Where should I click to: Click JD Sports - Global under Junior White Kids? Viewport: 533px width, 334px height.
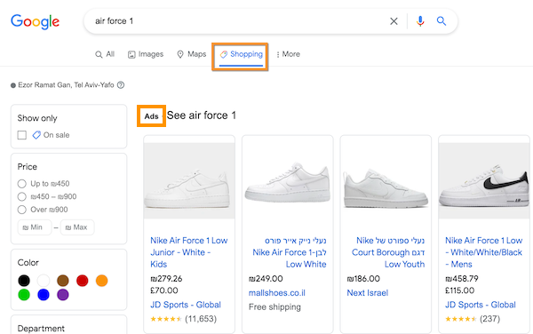tap(186, 305)
